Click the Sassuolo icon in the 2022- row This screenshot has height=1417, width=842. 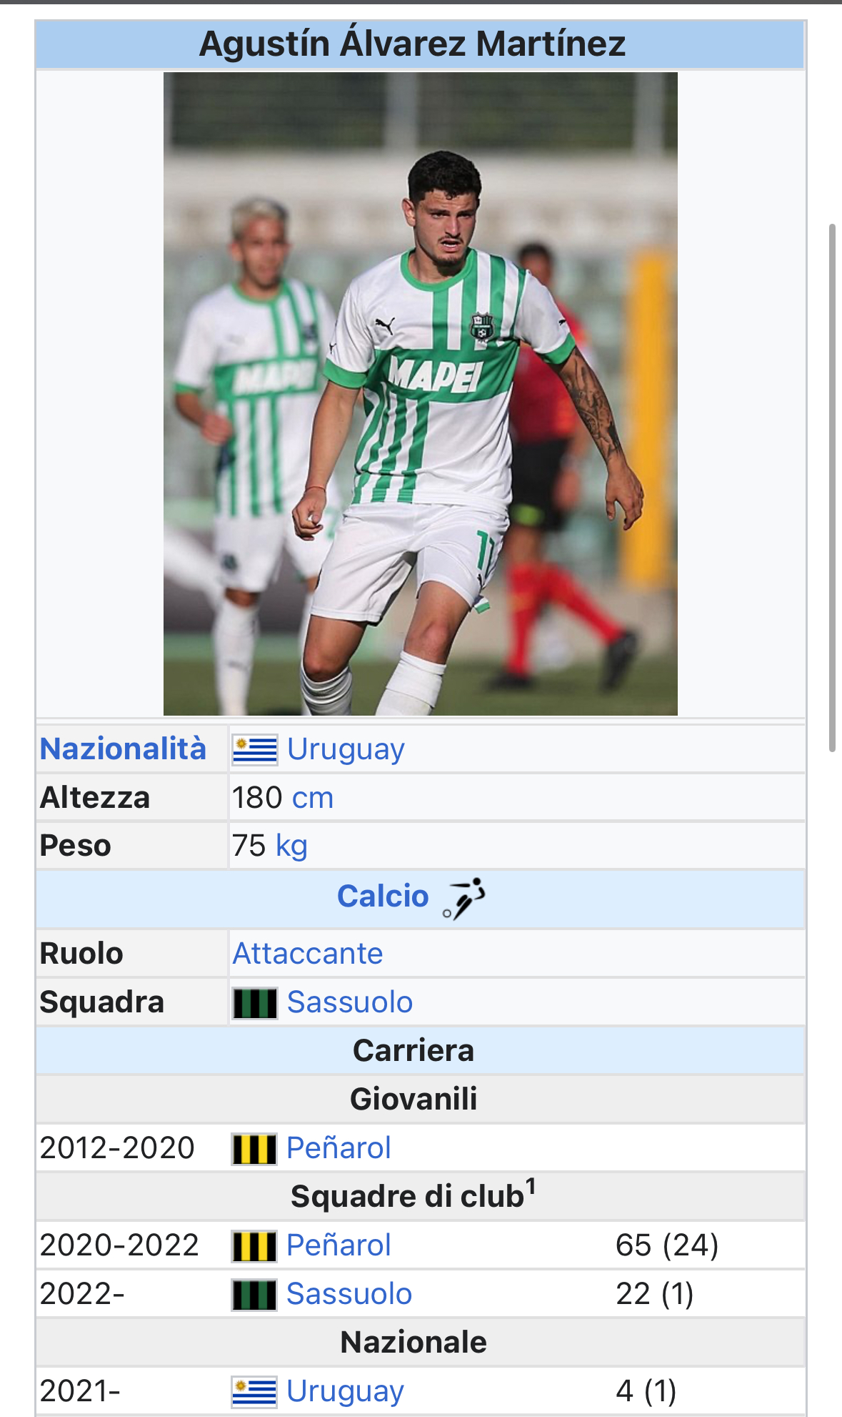(254, 1295)
